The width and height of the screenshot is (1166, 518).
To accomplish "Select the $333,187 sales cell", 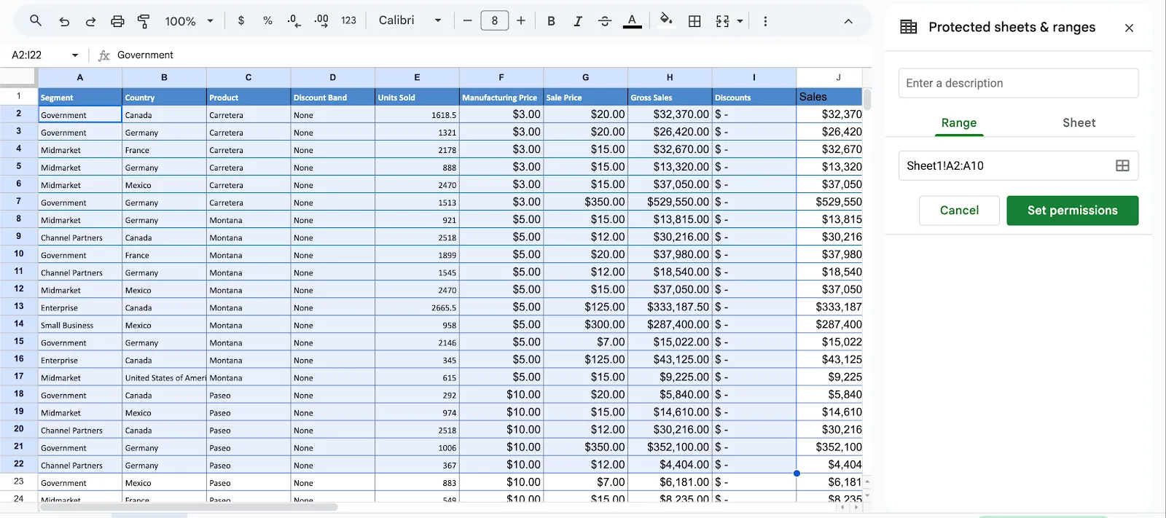I will tap(829, 307).
